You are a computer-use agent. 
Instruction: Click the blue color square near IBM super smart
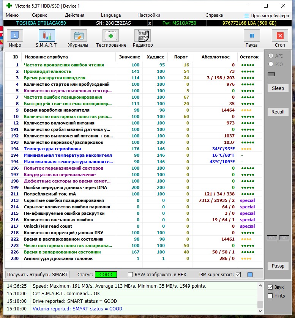250,275
